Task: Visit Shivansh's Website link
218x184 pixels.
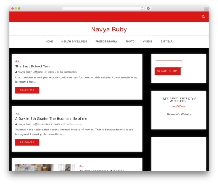Action: [179, 114]
